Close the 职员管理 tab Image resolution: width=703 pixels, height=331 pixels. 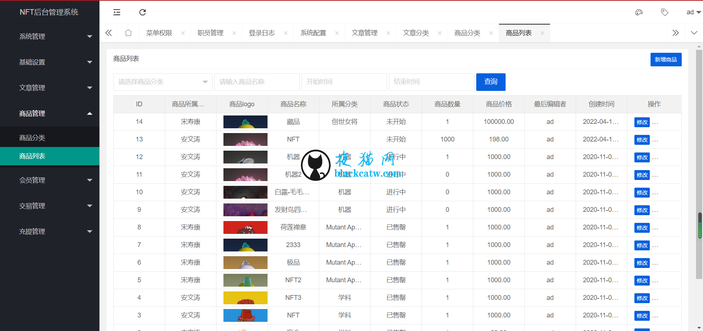point(234,33)
